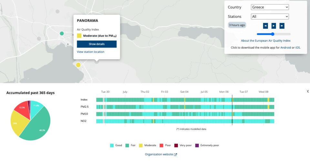Click the Good legend color swatch

[x=112, y=145]
